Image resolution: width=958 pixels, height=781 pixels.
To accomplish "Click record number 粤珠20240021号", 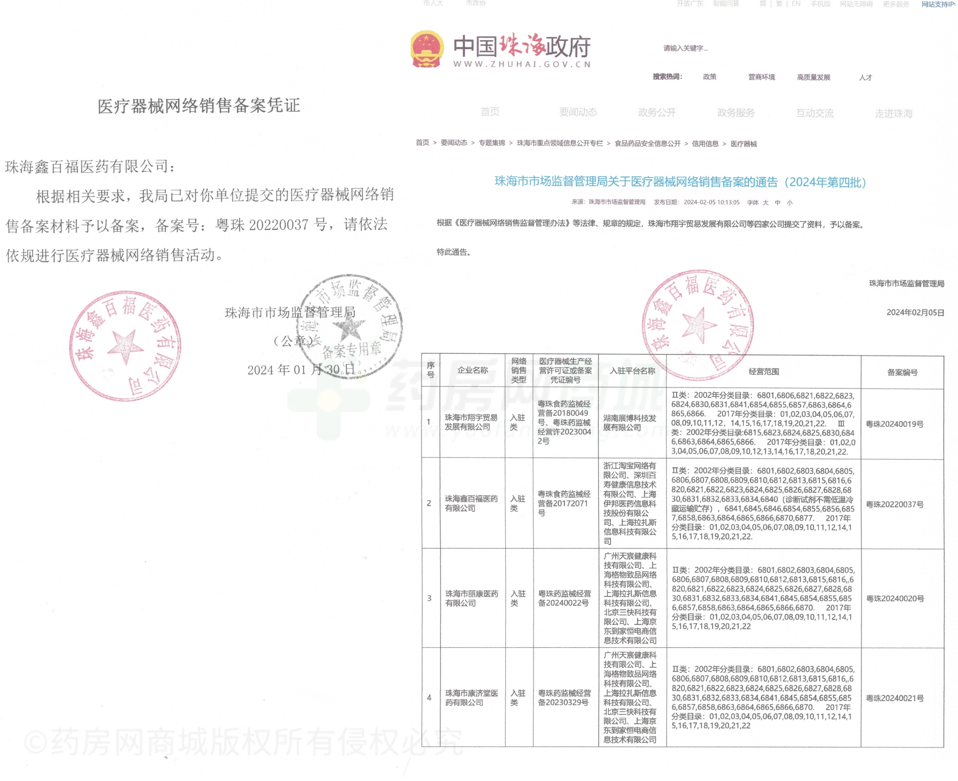I will pos(895,698).
